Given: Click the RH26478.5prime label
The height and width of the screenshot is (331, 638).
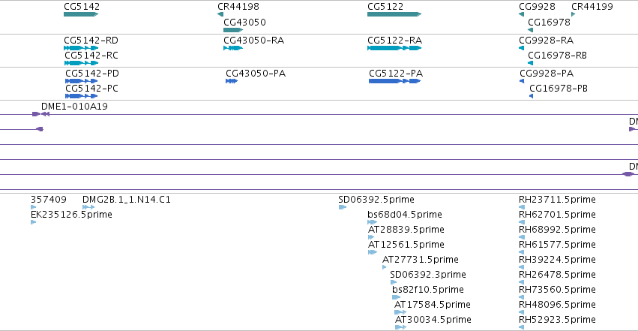Looking at the screenshot, I should point(557,275).
